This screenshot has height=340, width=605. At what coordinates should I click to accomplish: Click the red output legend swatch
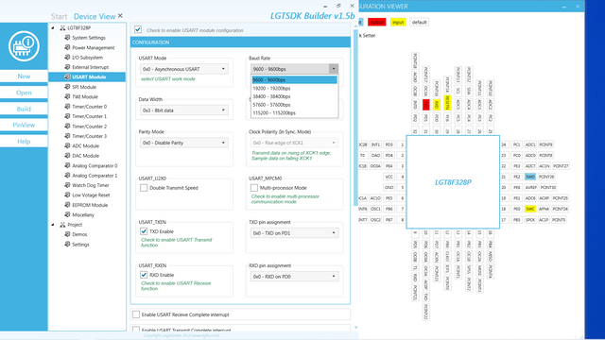click(376, 23)
